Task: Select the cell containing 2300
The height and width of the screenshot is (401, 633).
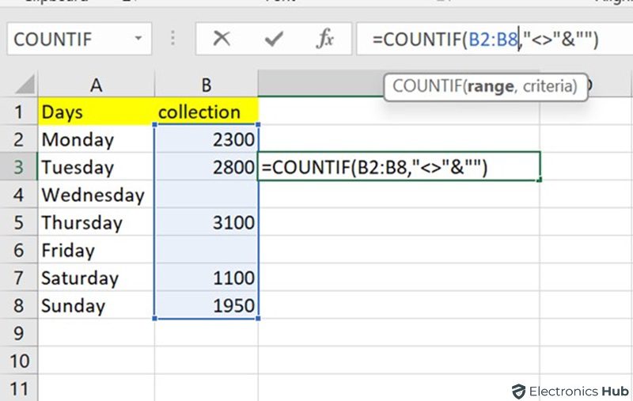Action: tap(206, 140)
